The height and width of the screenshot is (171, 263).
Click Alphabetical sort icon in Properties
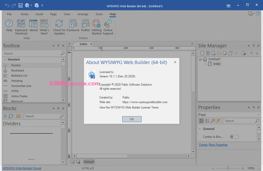[x=207, y=121]
